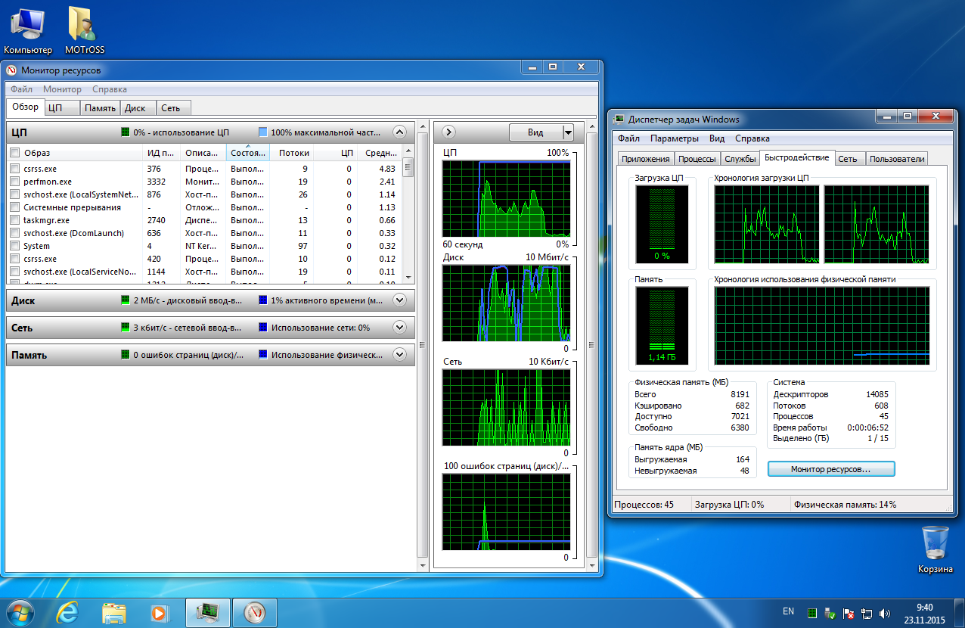The width and height of the screenshot is (965, 628).
Task: Tick the checkbox for the System process
Action: (14, 246)
